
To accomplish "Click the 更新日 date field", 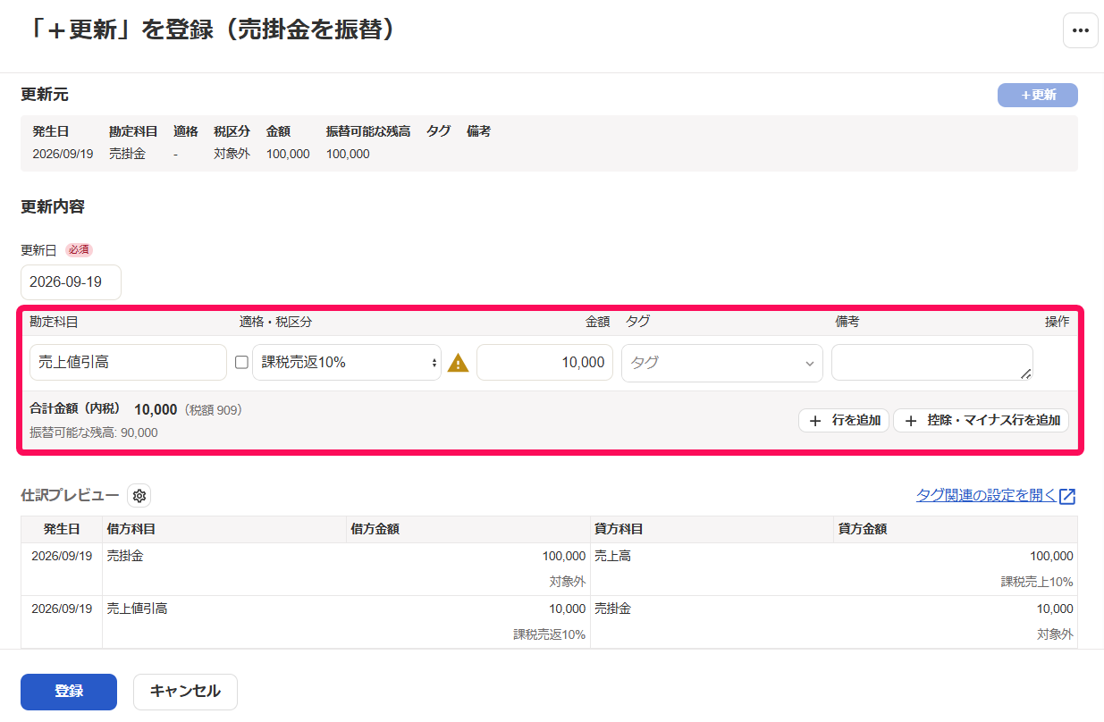I will [x=71, y=282].
